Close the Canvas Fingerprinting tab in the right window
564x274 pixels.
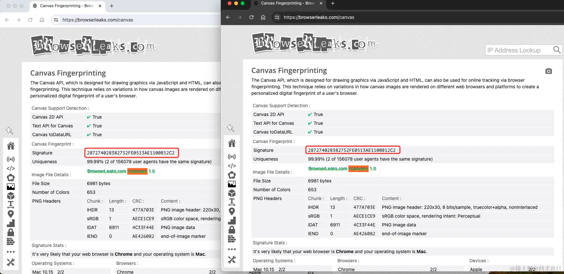(321, 3)
